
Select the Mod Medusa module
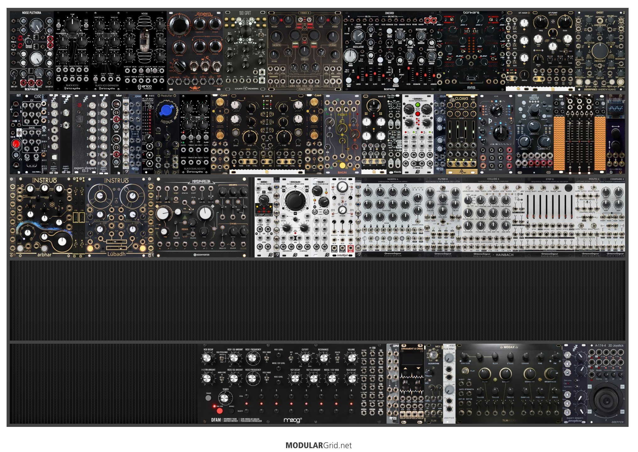pyautogui.click(x=534, y=134)
